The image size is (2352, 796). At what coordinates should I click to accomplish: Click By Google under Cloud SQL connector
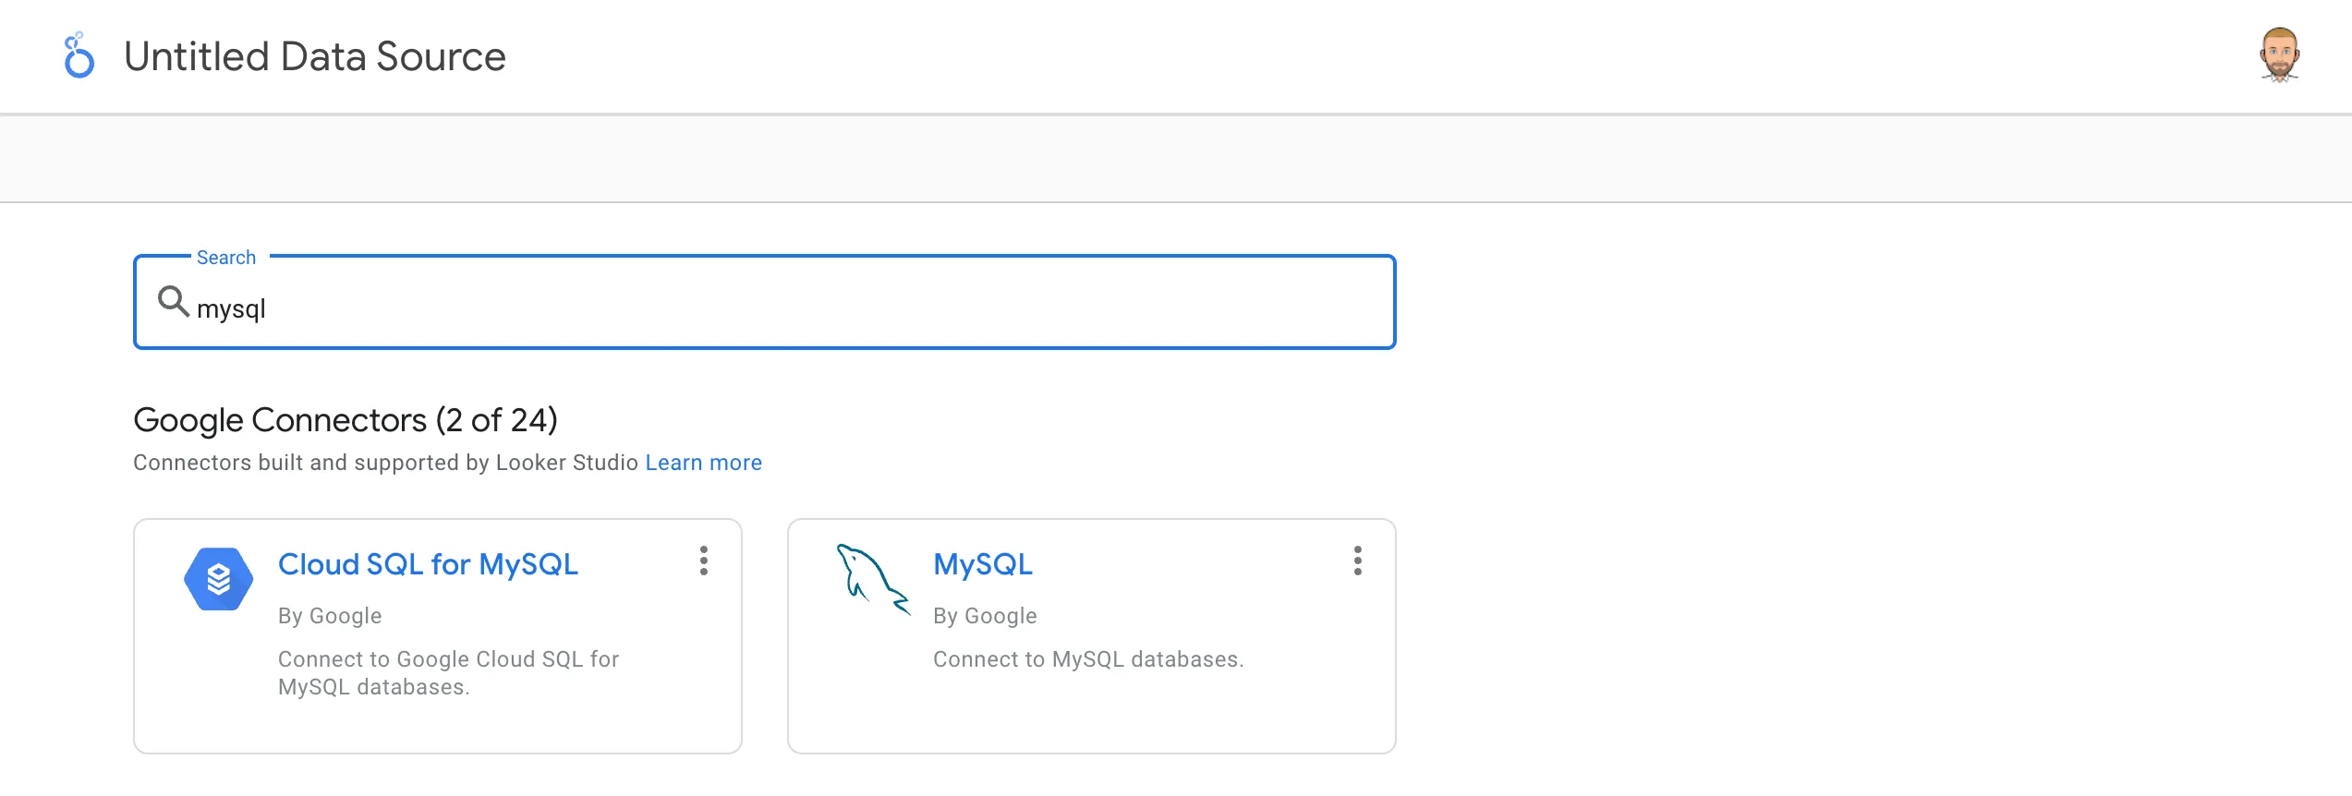(x=329, y=615)
